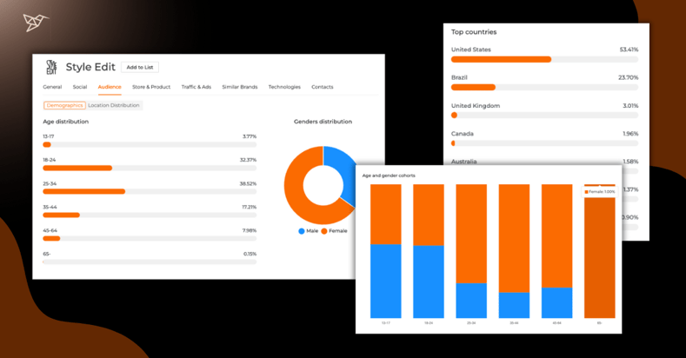Click the white bird logo
The height and width of the screenshot is (358, 686).
36,23
